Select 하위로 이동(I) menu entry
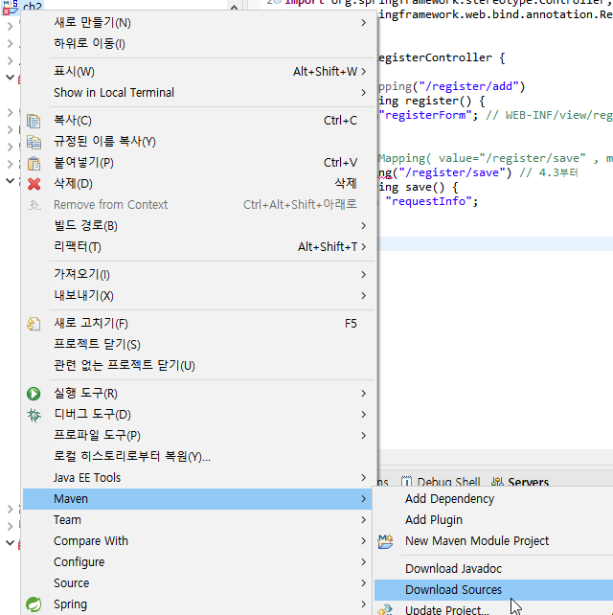Image resolution: width=613 pixels, height=615 pixels. [197, 43]
